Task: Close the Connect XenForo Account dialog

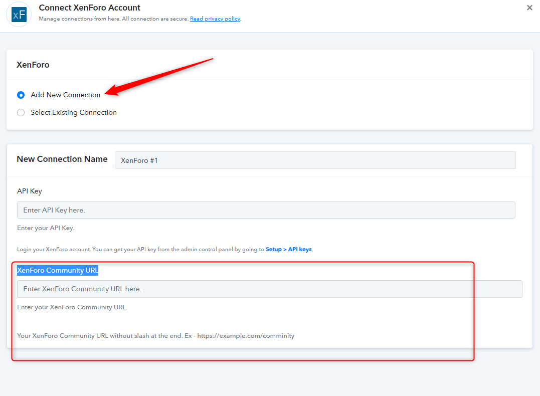Action: [529, 8]
